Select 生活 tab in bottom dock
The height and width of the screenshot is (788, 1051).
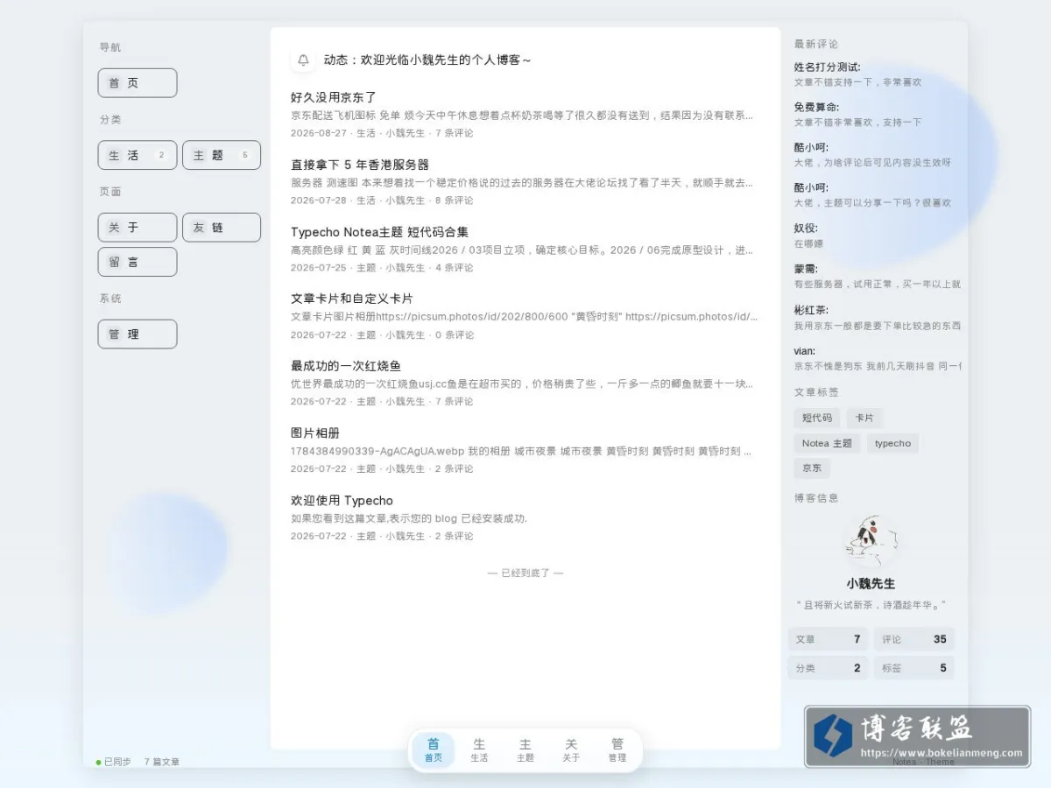(479, 750)
